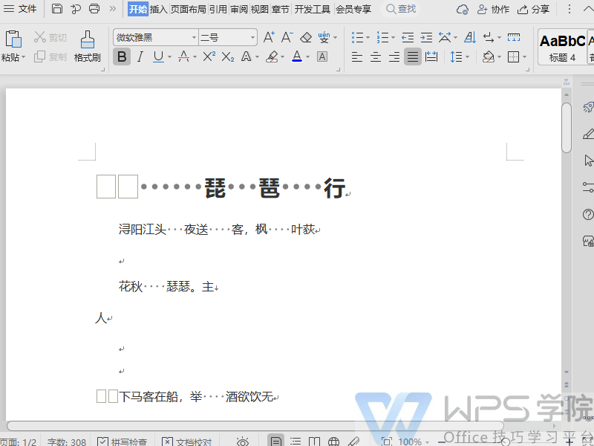Click the rocket icon in right sidebar
This screenshot has height=446, width=594.
coord(588,107)
